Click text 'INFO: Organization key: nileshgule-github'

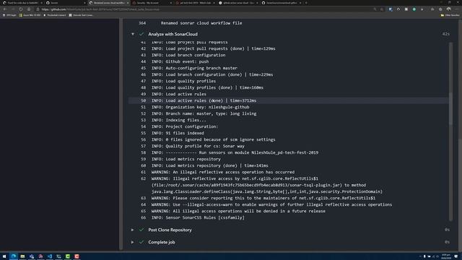pyautogui.click(x=201, y=107)
